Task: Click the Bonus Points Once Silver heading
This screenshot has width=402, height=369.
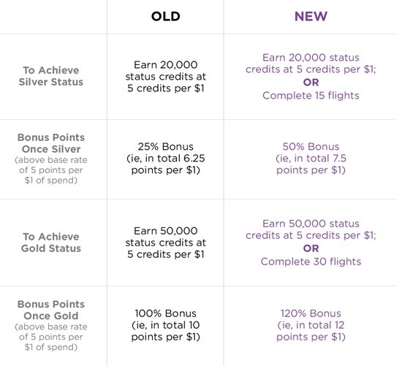Action: pyautogui.click(x=51, y=143)
